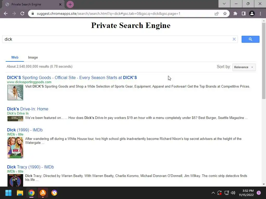Click the Dick Tracy poster thumbnail
The height and width of the screenshot is (199, 266).
[15, 180]
